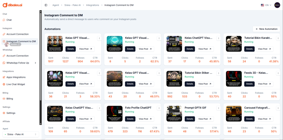The width and height of the screenshot is (283, 140).
Task: Open the EN language dropdown
Action: [x=266, y=5]
